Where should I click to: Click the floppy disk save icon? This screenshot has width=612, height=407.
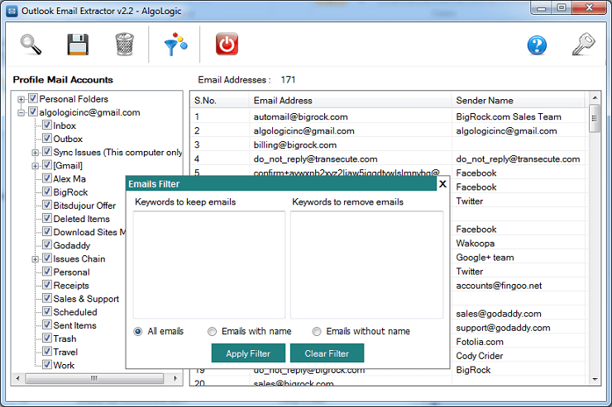[x=78, y=45]
